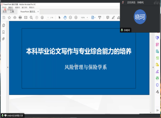Click the zoom out minus button
The width and height of the screenshot is (161, 118).
click(x=70, y=18)
